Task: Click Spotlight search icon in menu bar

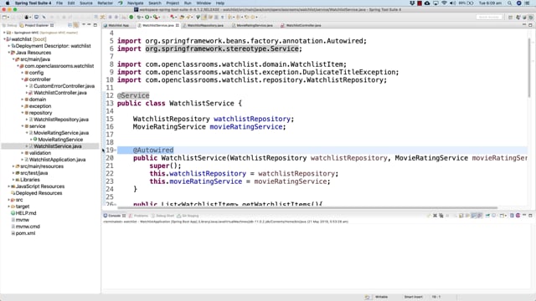Action: click(x=510, y=3)
